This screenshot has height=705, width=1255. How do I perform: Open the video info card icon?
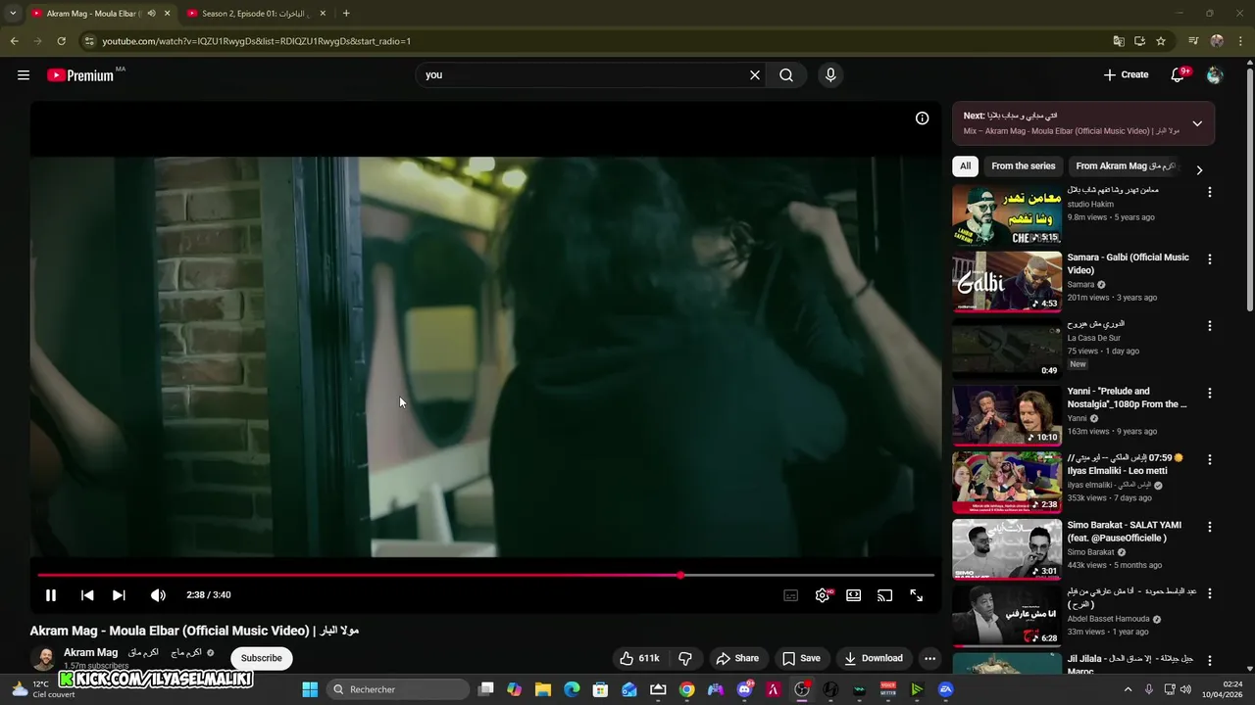922,117
